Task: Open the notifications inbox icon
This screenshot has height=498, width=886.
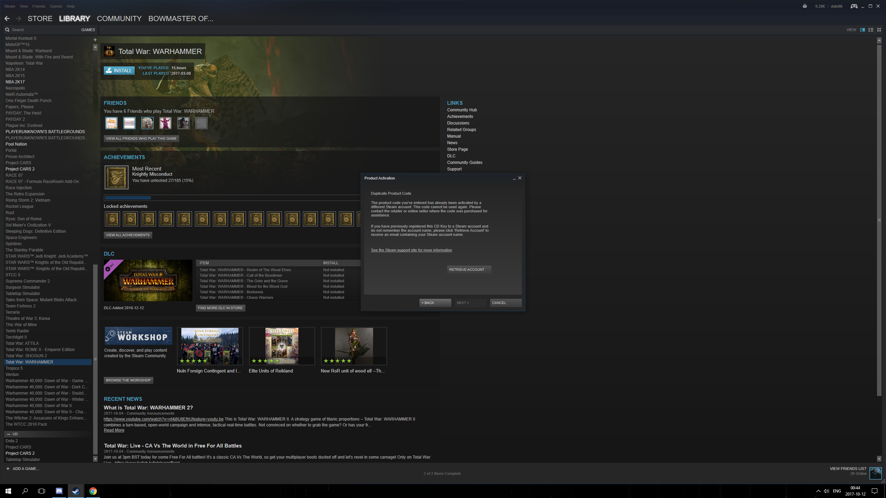Action: (805, 6)
